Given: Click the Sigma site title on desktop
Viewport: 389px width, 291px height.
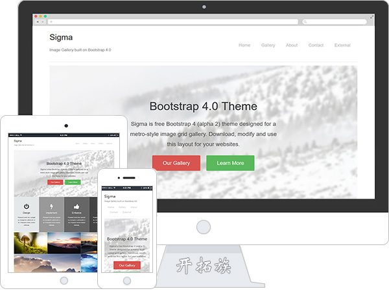Looking at the screenshot, I should [x=61, y=38].
